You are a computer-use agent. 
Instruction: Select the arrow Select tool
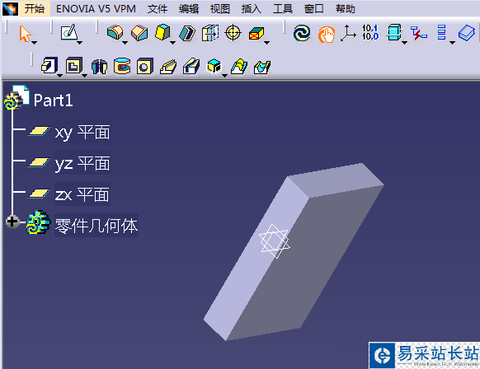(x=25, y=33)
